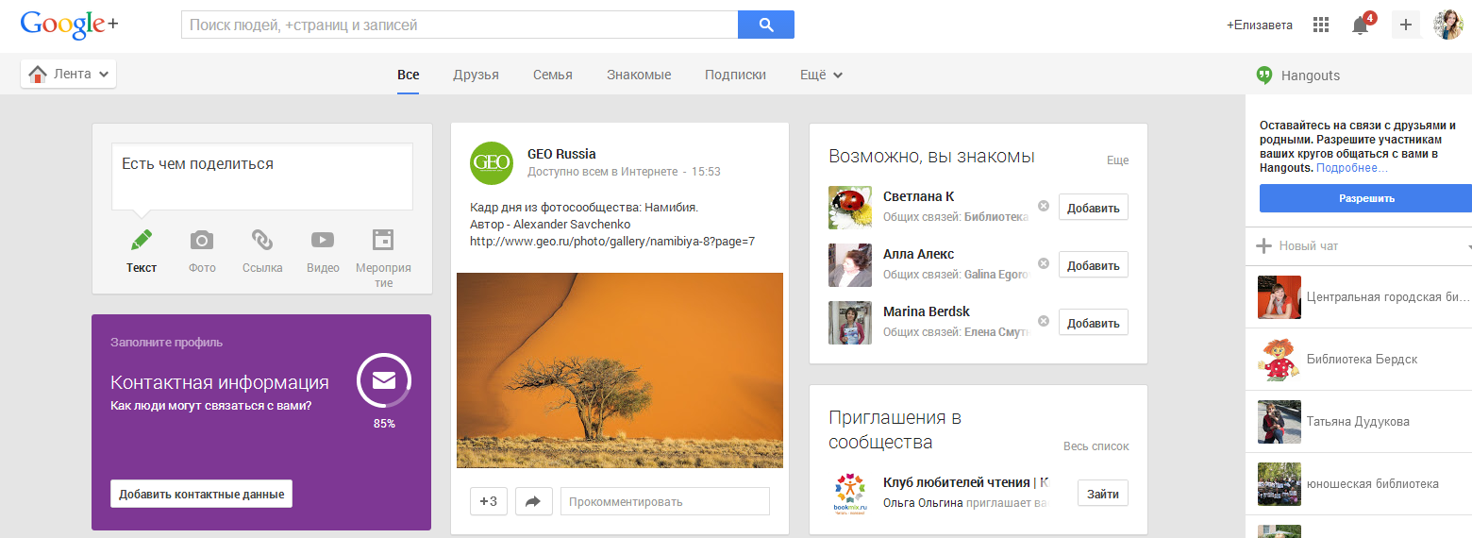Click Еще in suggested people card
Image resolution: width=1472 pixels, height=538 pixels.
(1117, 160)
